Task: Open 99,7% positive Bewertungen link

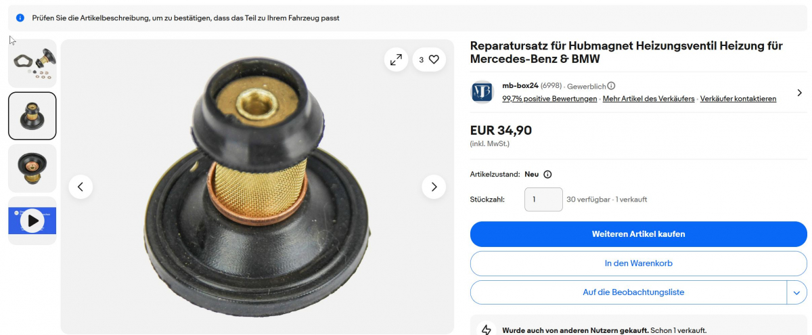Action: (x=549, y=99)
